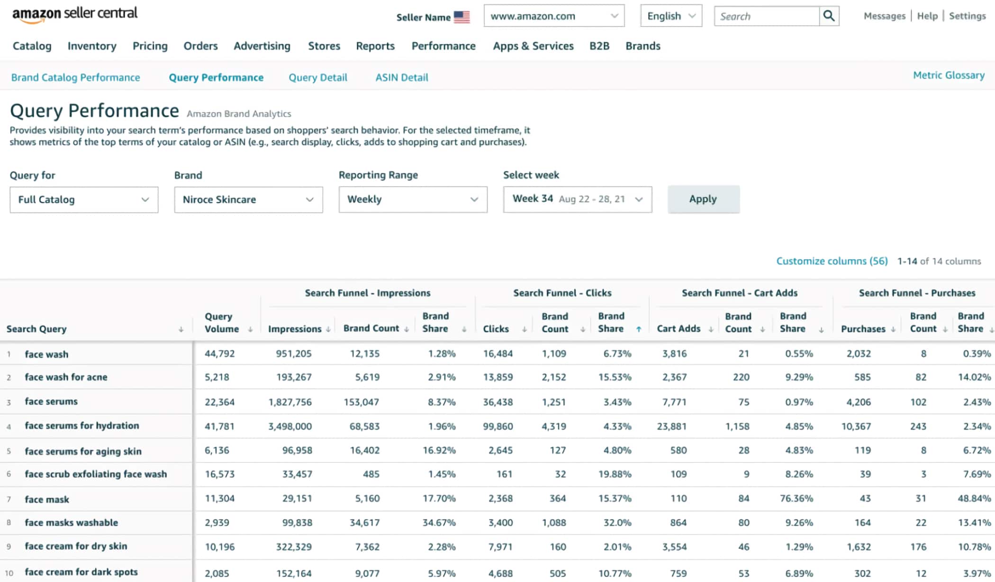
Task: Select the 'face wash for acne' query
Action: [x=66, y=377]
